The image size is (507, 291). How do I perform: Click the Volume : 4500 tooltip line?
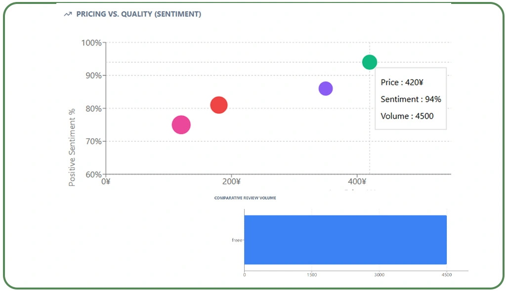407,116
